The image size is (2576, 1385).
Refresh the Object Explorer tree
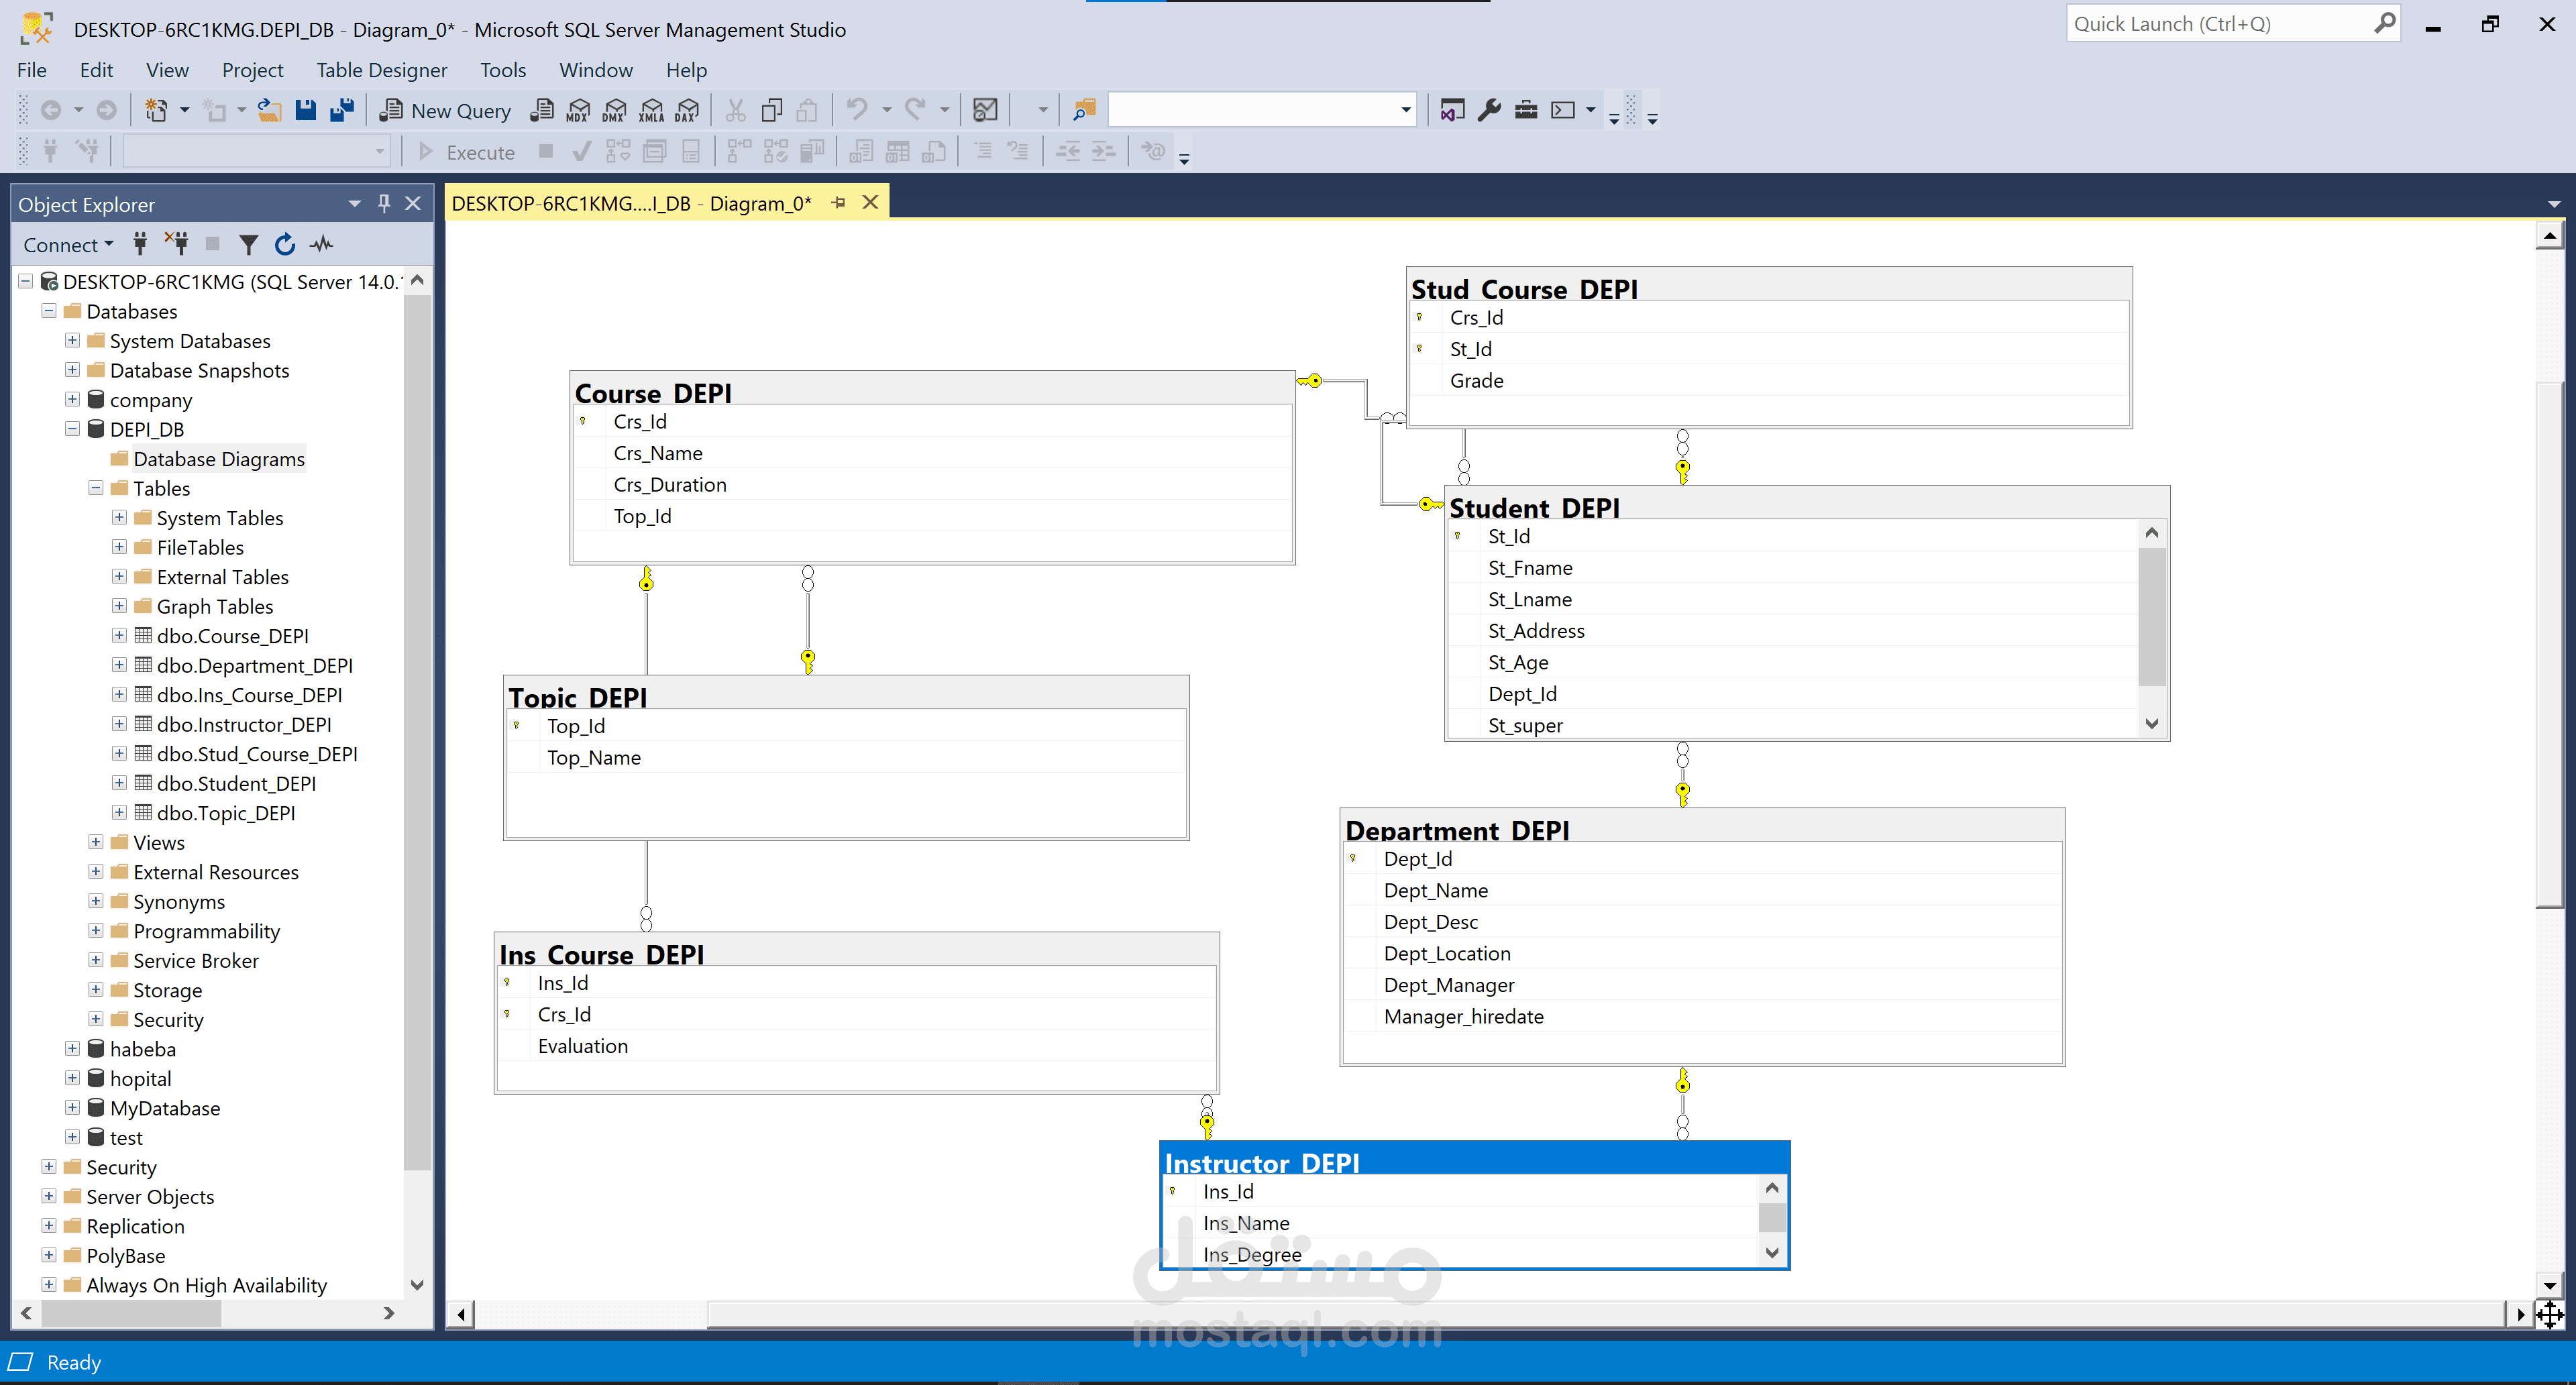click(286, 244)
